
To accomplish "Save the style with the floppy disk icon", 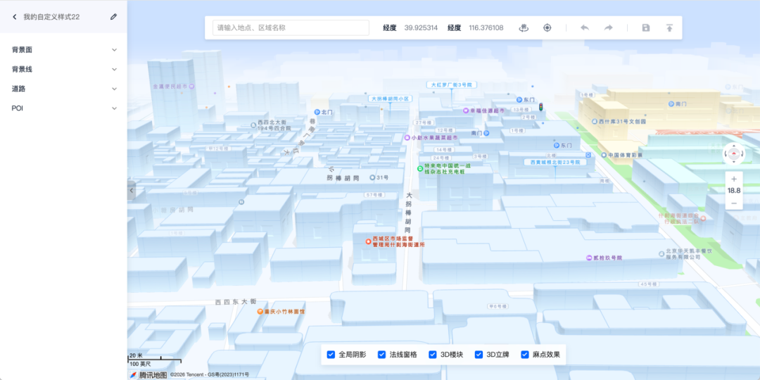I will click(x=645, y=27).
